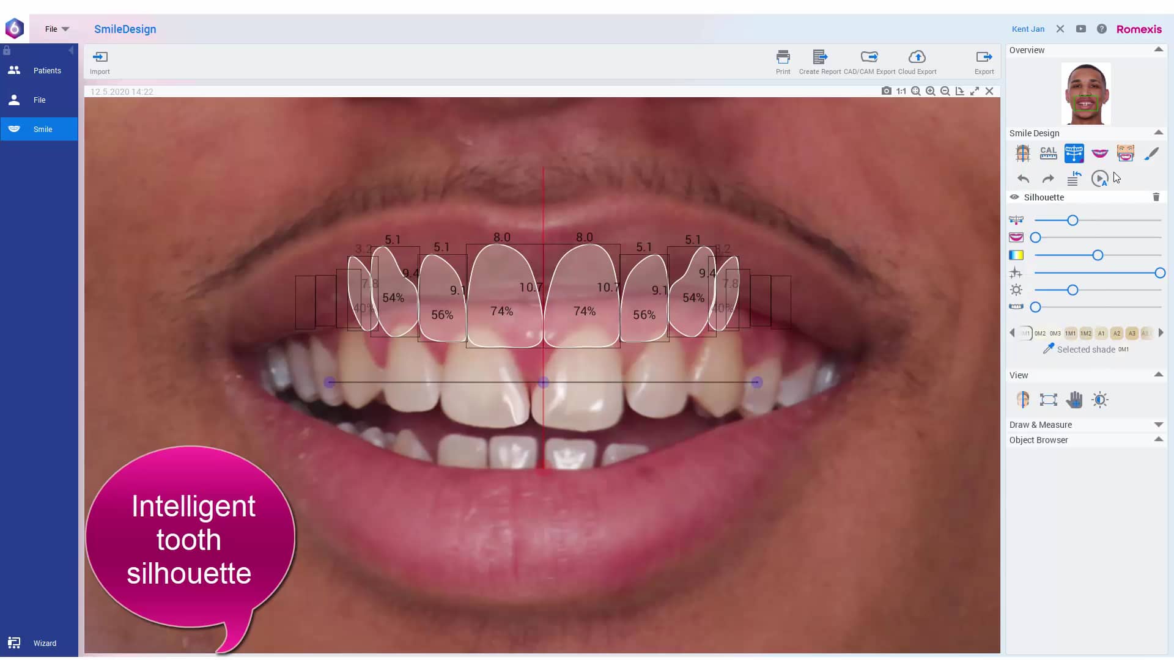Pick the brush tool in Smile Design
Viewport: 1174px width, 660px height.
click(1152, 153)
